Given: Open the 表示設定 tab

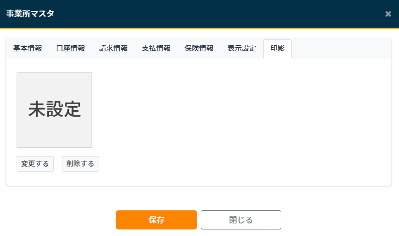Looking at the screenshot, I should click(242, 48).
